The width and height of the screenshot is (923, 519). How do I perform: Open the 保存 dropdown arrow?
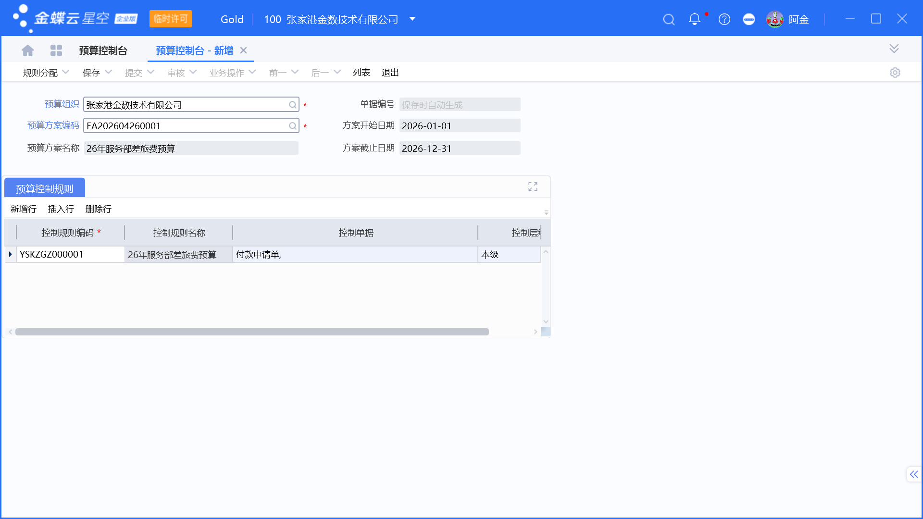pyautogui.click(x=108, y=72)
